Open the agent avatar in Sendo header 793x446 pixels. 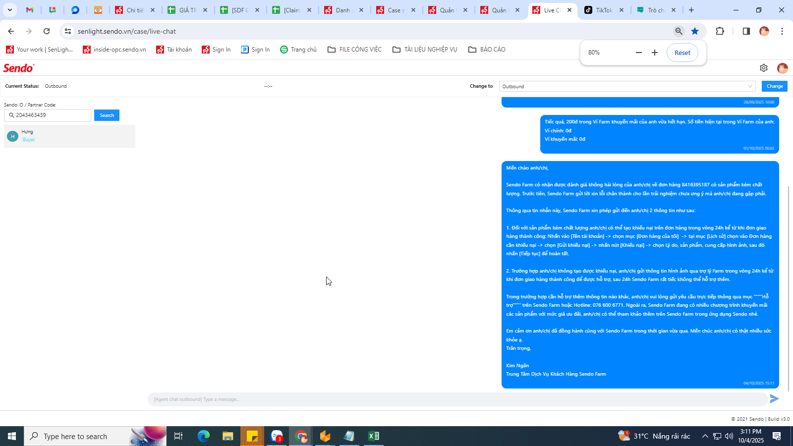click(783, 68)
